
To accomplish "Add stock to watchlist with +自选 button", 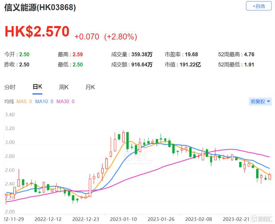I will 259,6.
